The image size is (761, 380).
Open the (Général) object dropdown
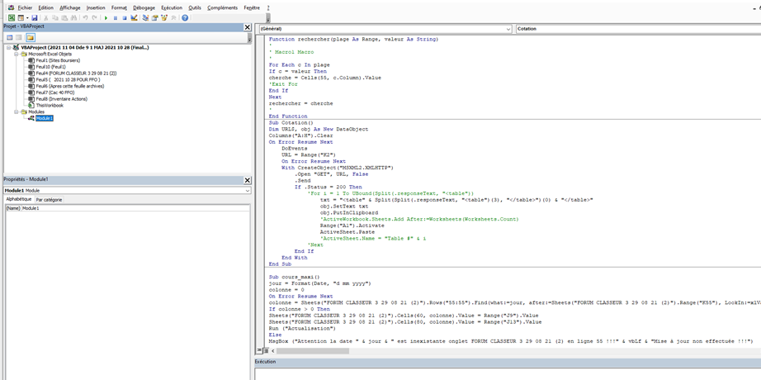click(x=508, y=29)
